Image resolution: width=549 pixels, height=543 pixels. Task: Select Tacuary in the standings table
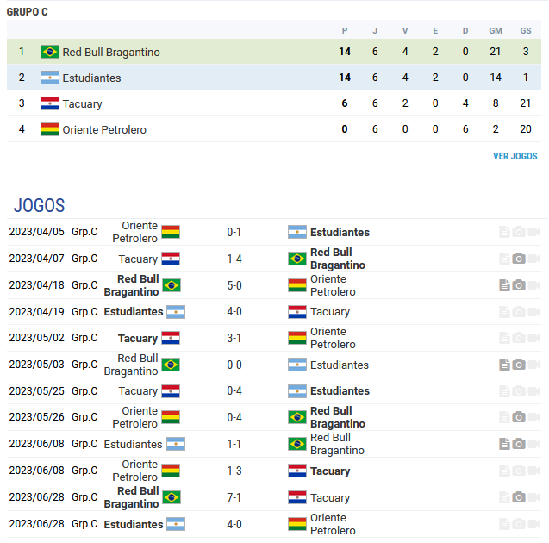(x=82, y=103)
